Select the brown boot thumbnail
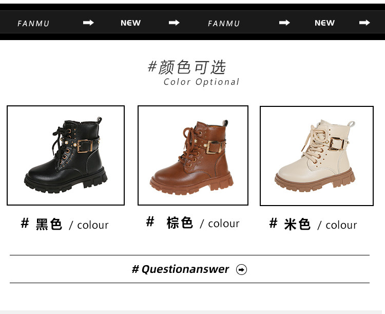The image size is (385, 314). click(x=193, y=155)
